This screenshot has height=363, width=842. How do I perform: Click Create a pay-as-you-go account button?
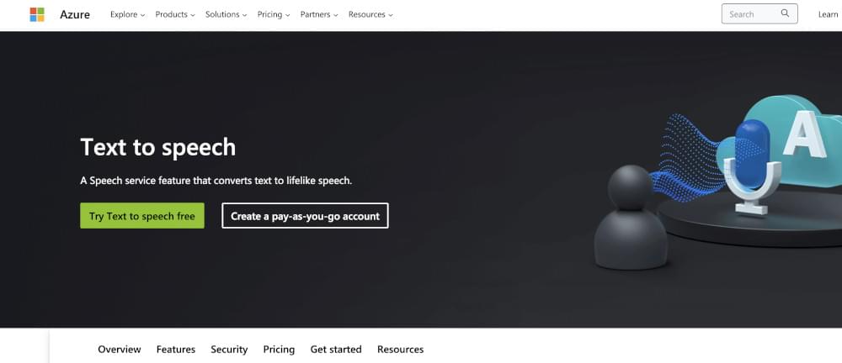click(x=305, y=216)
